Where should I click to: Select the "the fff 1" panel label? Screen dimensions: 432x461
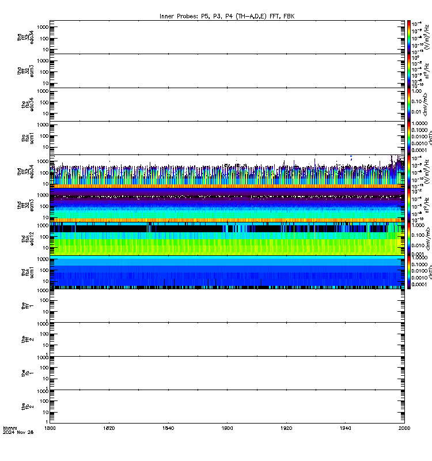click(x=28, y=306)
